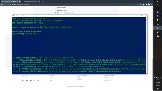This screenshot has height=91, width=162.
Task: Switch to App Generator - Datta Able tab
Action: (x=11, y=2)
